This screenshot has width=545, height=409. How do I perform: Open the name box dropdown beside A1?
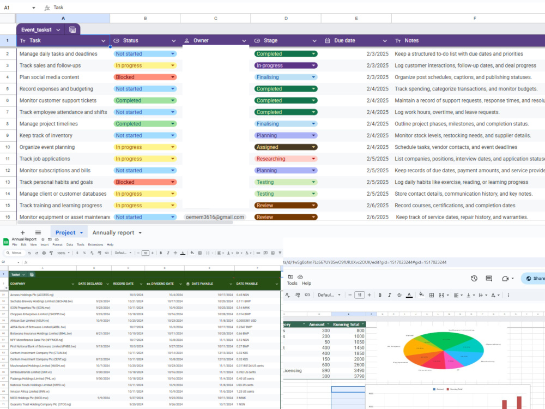tap(34, 8)
